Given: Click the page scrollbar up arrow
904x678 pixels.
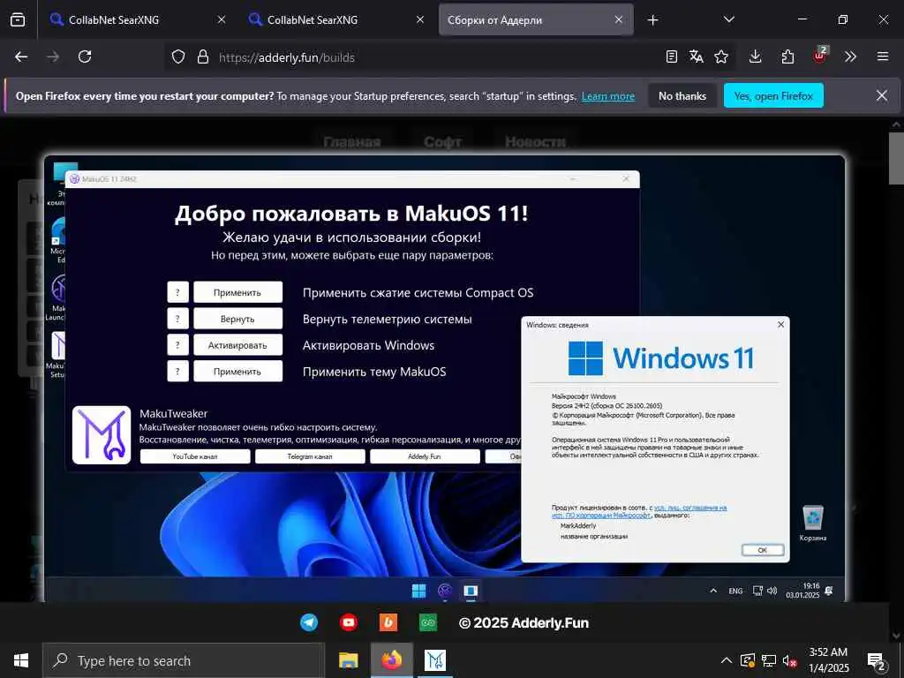Looking at the screenshot, I should pyautogui.click(x=897, y=124).
